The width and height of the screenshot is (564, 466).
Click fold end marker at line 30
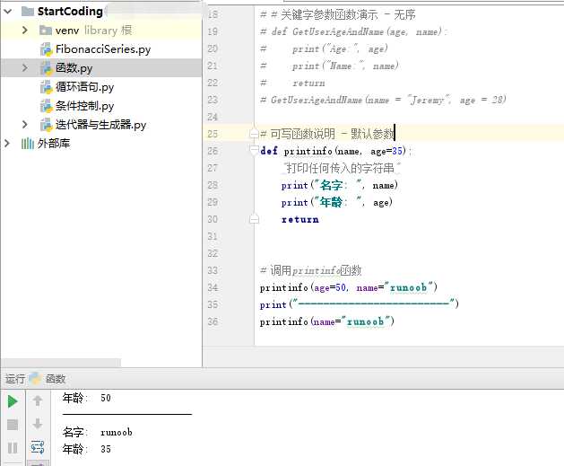pyautogui.click(x=254, y=219)
